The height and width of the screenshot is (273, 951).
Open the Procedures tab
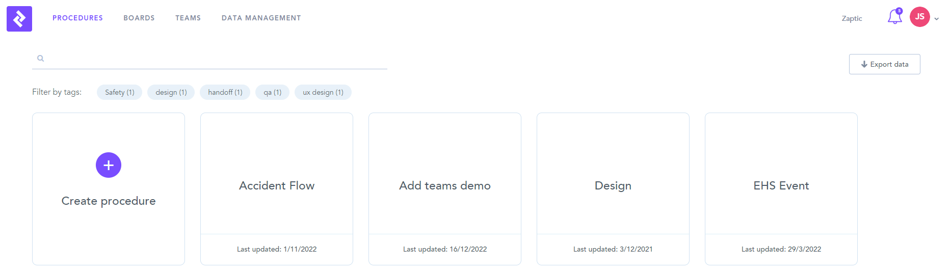[77, 18]
